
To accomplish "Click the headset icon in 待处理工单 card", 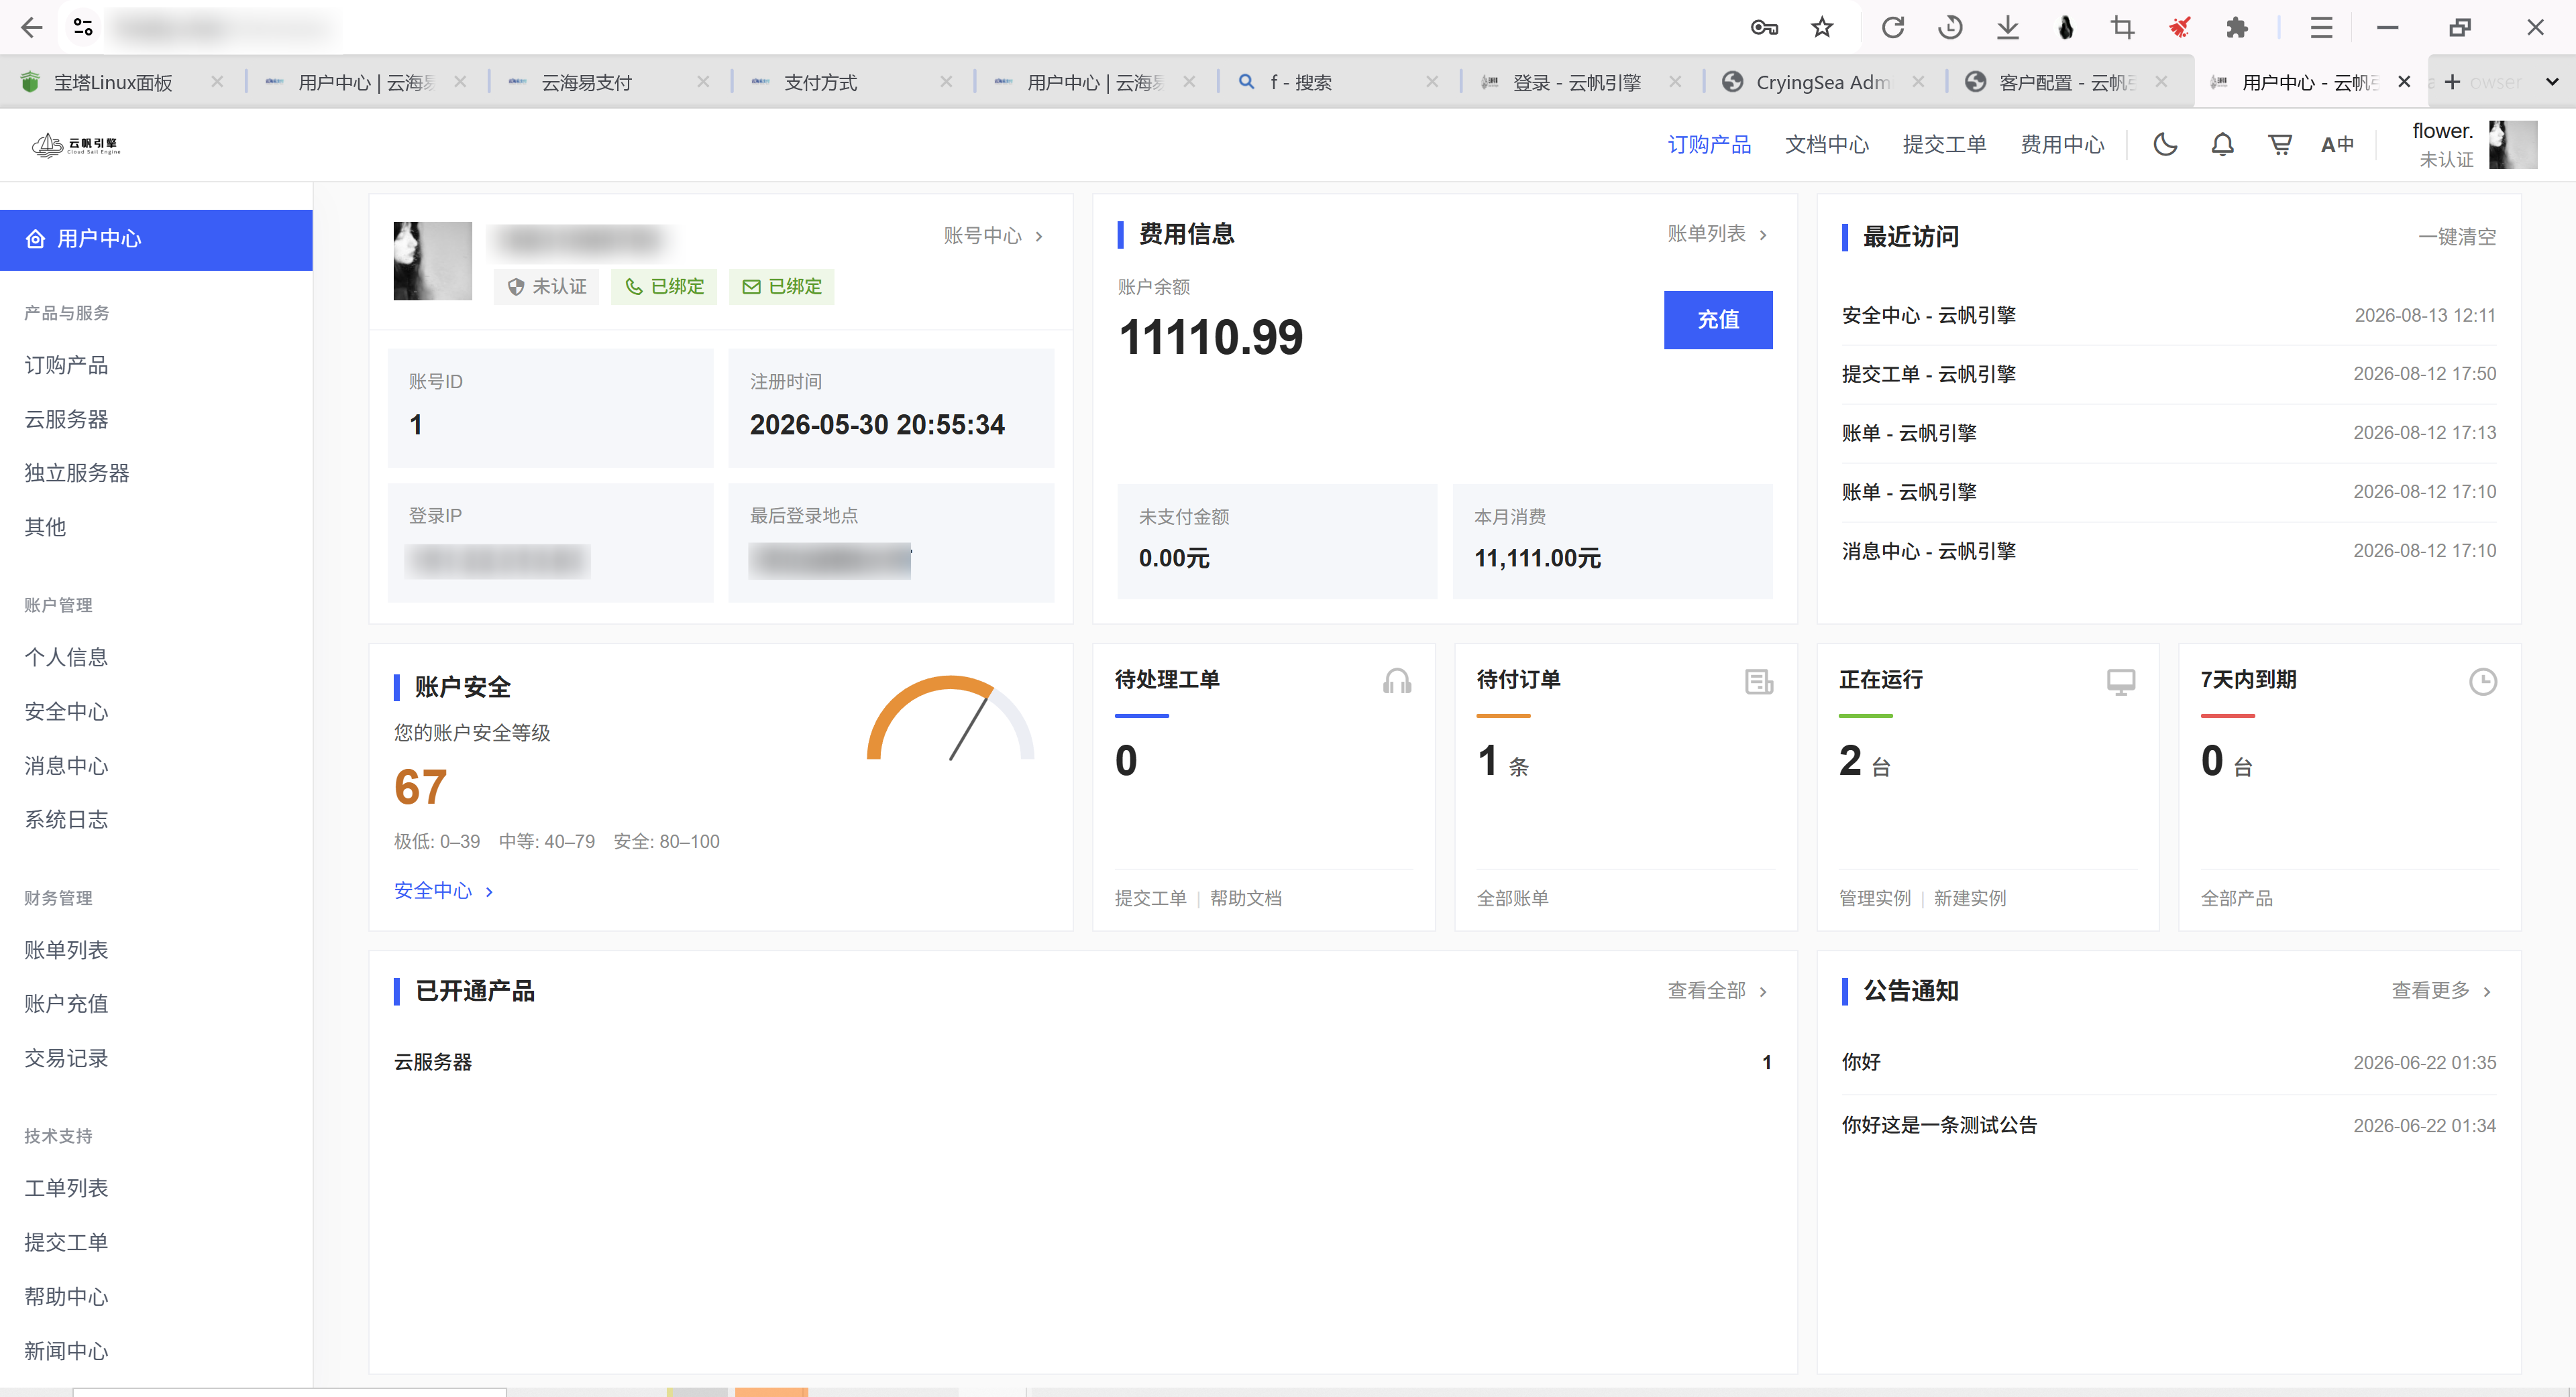I will point(1397,682).
